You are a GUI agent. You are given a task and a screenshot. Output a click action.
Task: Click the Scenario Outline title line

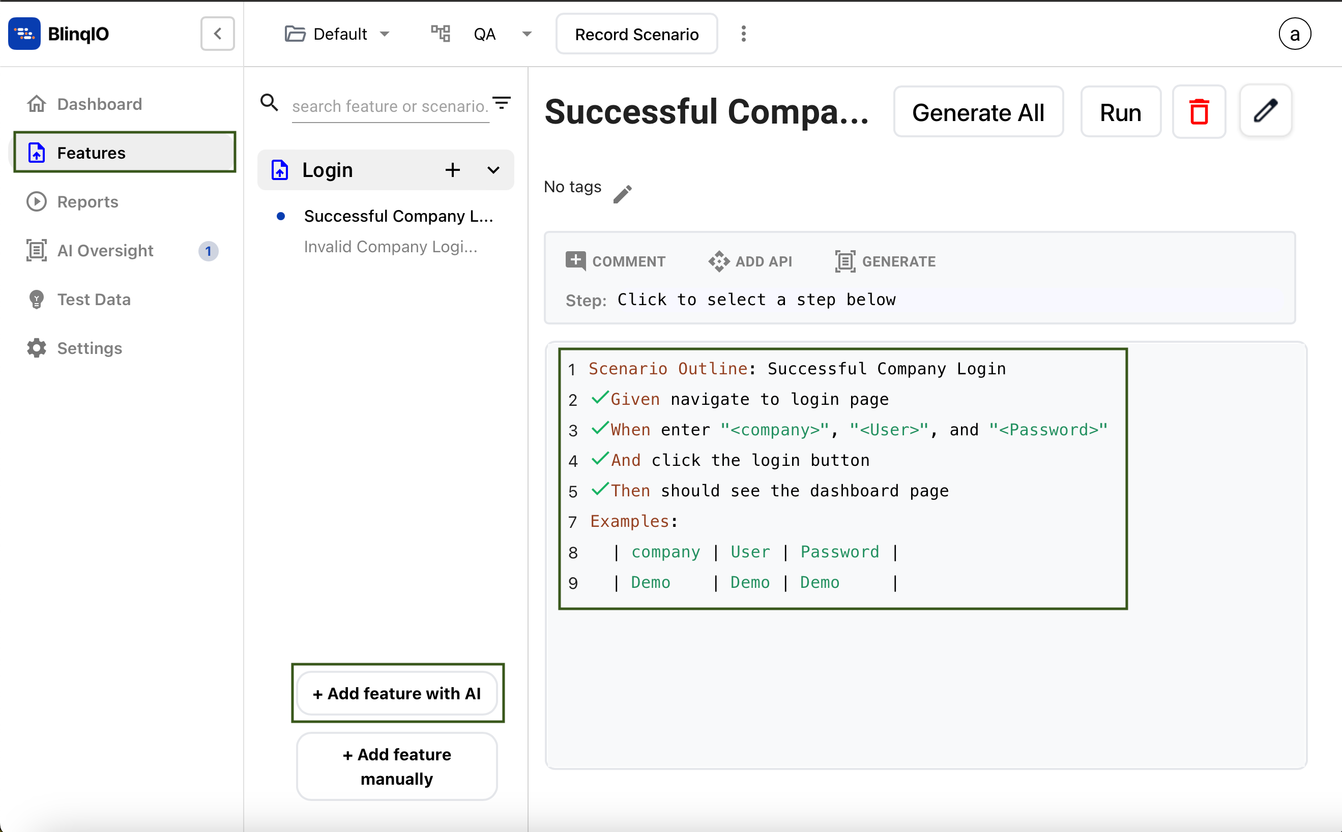797,369
